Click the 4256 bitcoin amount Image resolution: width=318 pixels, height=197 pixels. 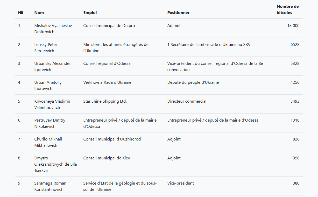295,82
